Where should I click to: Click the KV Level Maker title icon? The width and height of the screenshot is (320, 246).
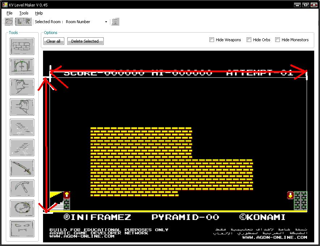[5, 5]
